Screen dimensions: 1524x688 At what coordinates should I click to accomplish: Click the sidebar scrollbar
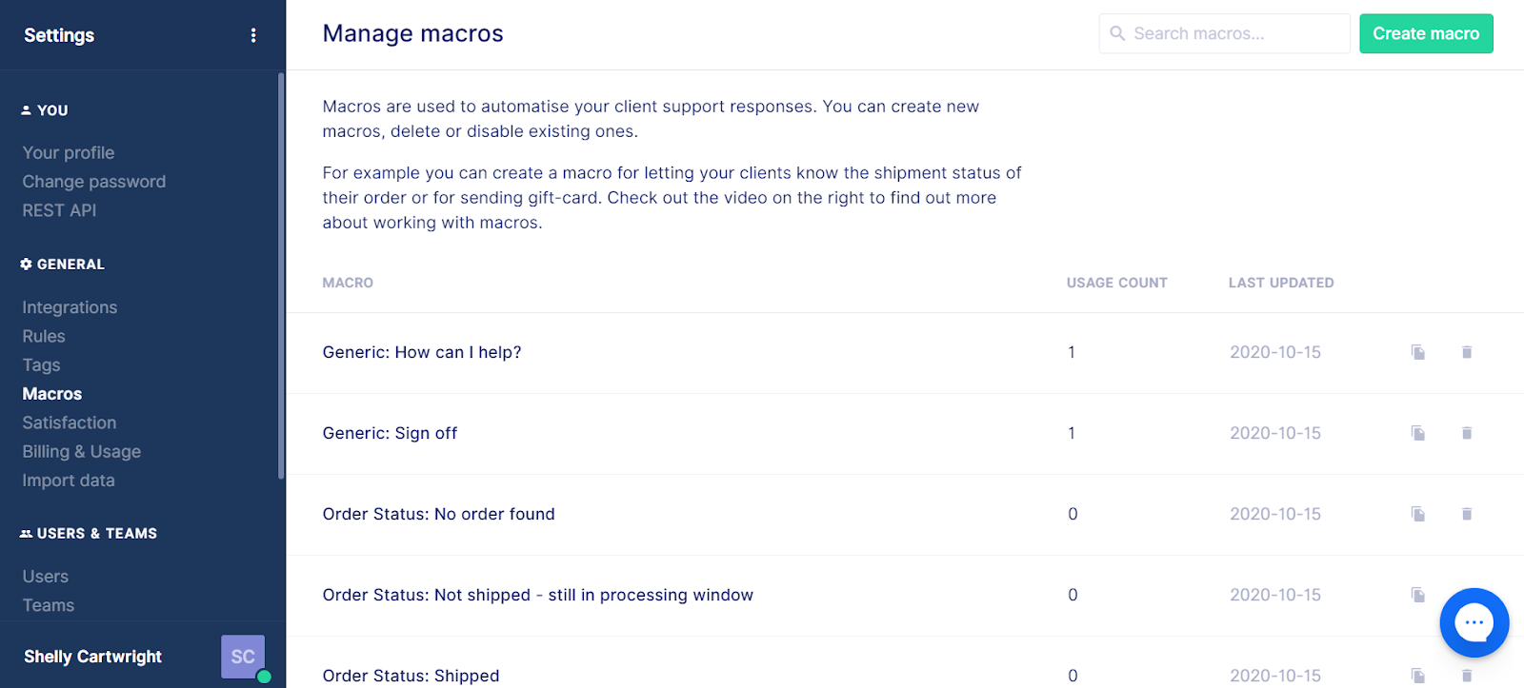point(281,276)
